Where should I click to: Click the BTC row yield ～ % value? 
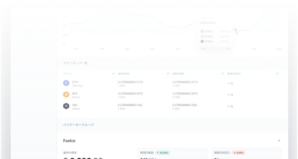click(230, 95)
